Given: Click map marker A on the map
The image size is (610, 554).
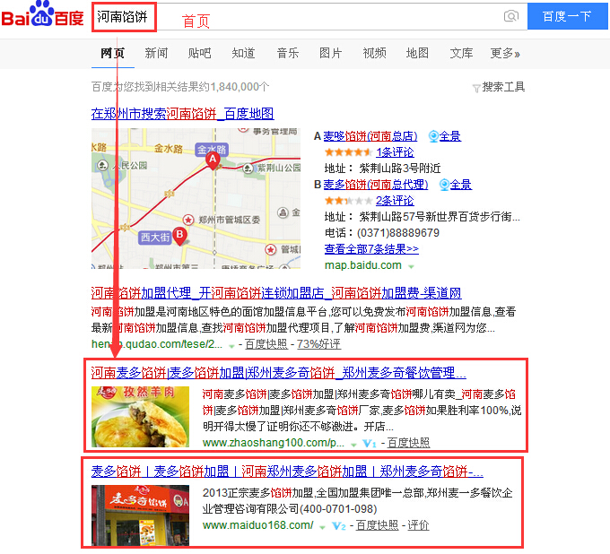Looking at the screenshot, I should pos(213,160).
